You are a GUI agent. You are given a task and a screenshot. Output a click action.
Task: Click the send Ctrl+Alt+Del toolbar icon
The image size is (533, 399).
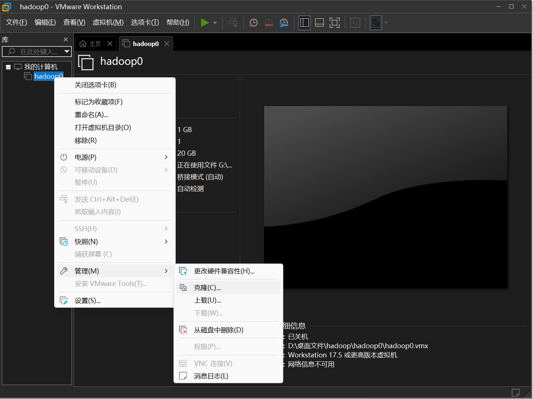pyautogui.click(x=233, y=22)
